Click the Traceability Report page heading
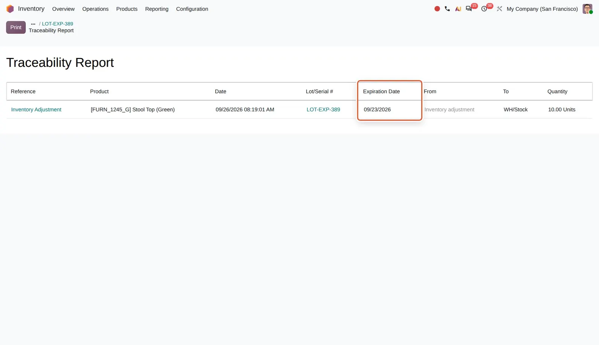 (x=60, y=62)
